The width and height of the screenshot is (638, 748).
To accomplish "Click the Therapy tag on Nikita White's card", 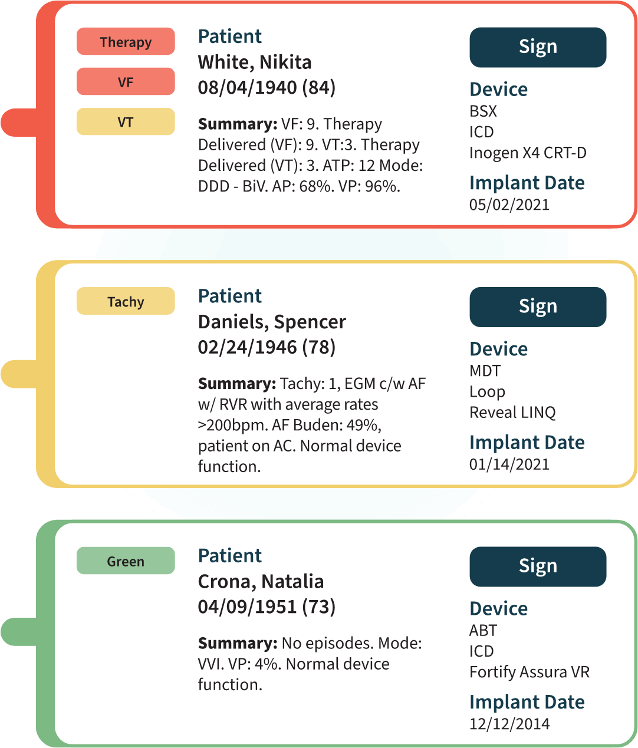I will [x=125, y=41].
